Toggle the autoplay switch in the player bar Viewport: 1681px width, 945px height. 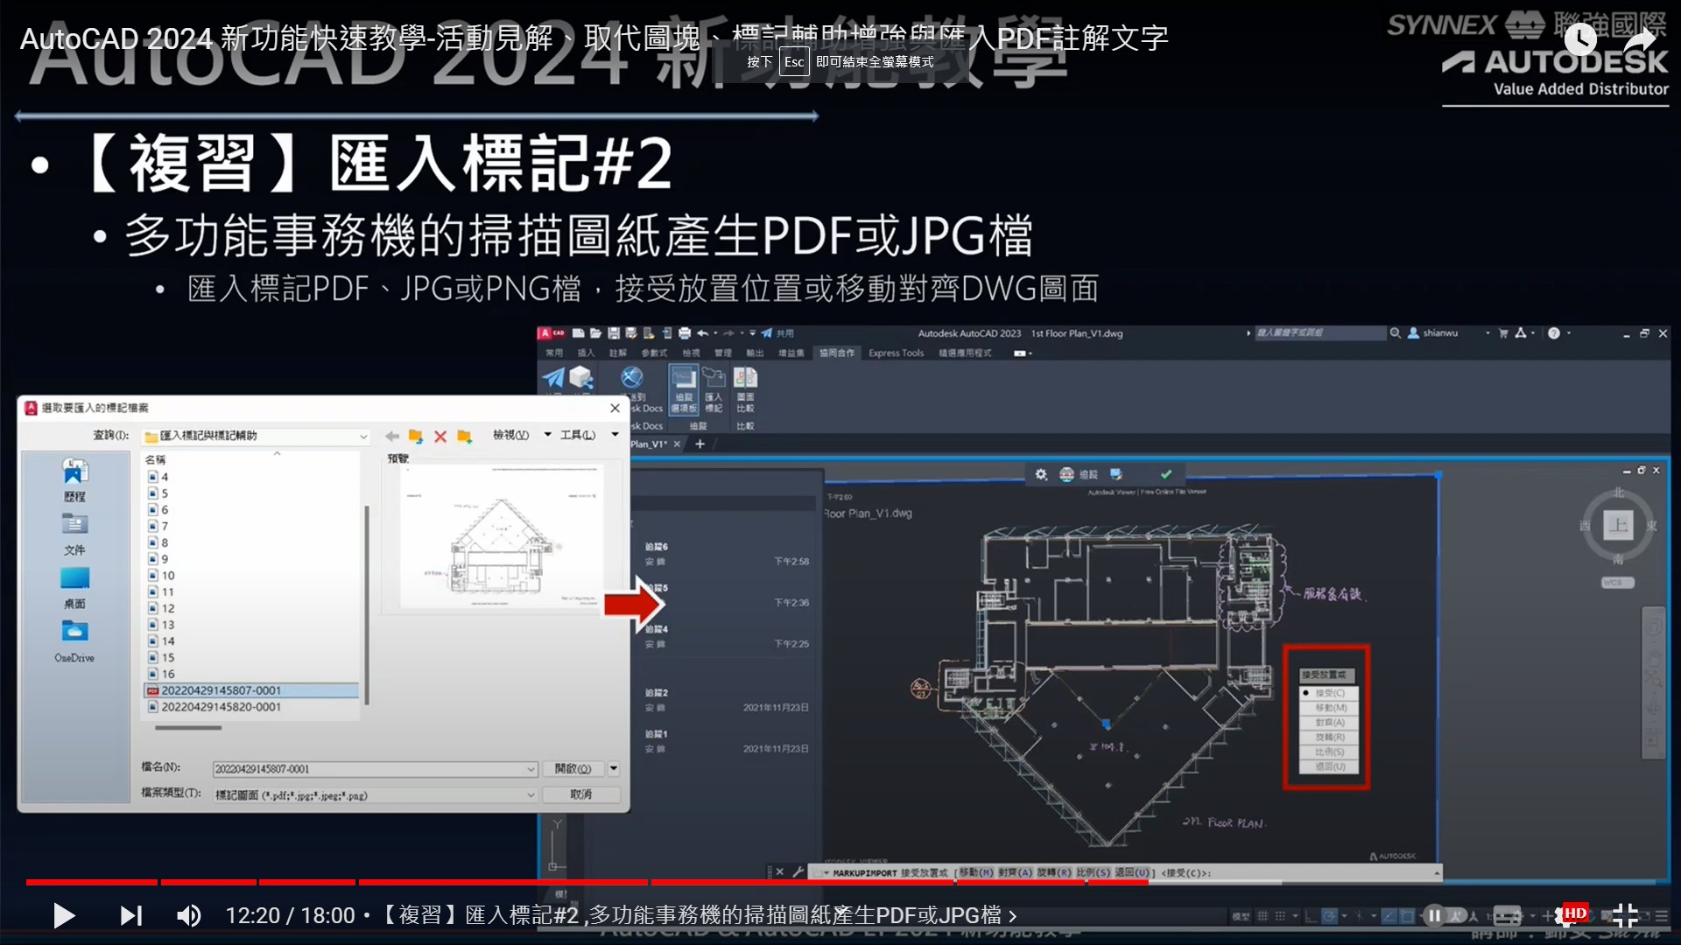click(x=1445, y=915)
